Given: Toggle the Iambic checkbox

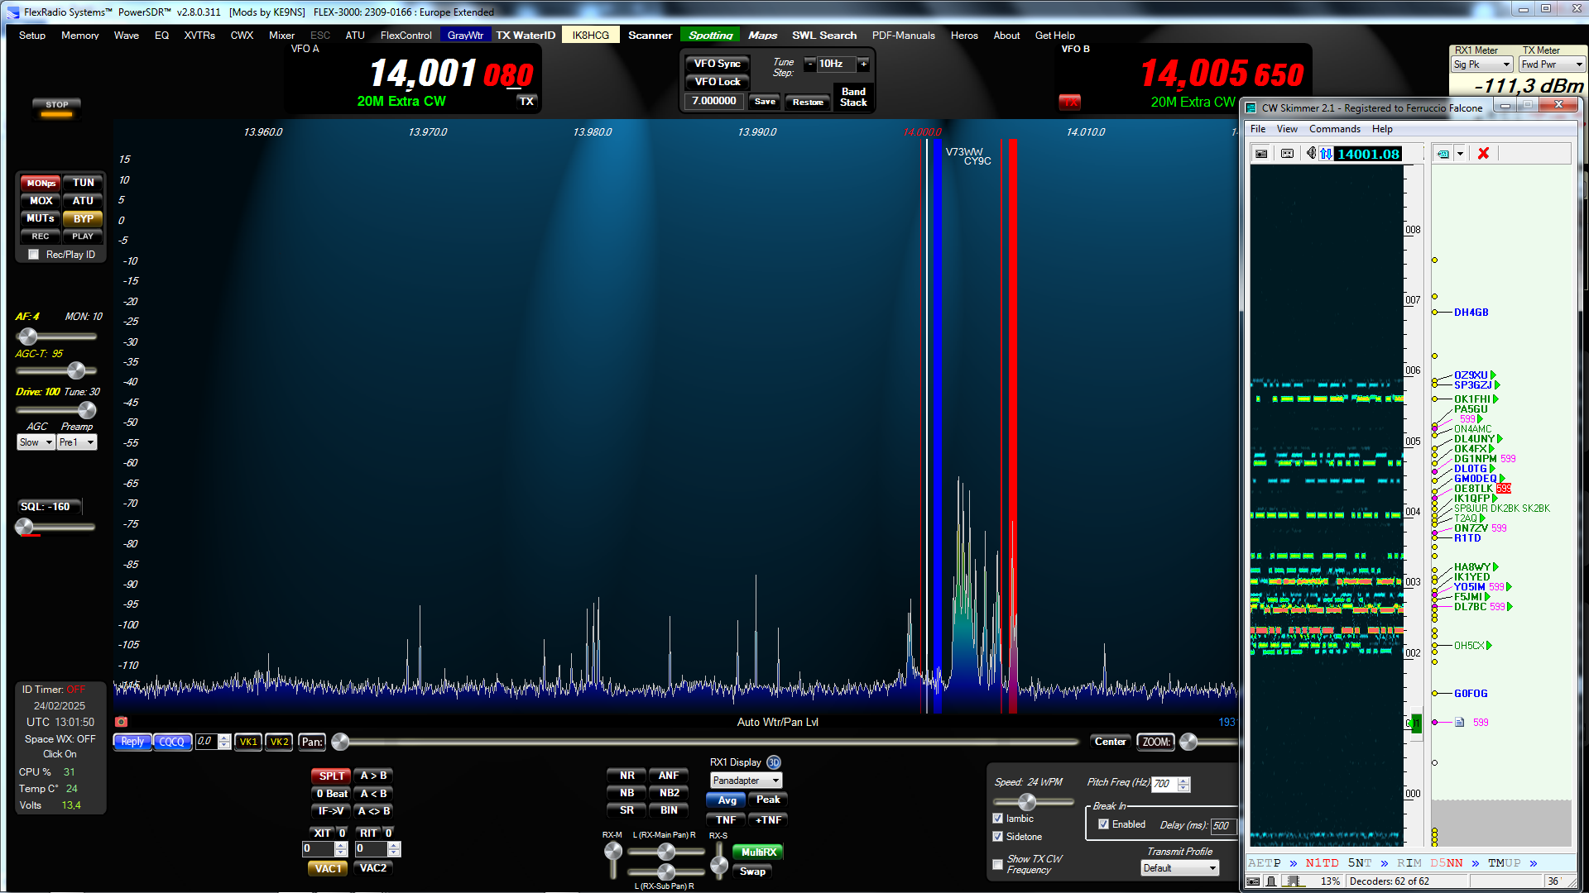Looking at the screenshot, I should 998,819.
